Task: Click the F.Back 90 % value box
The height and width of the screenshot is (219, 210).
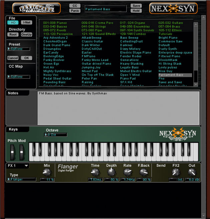Action: click(144, 180)
